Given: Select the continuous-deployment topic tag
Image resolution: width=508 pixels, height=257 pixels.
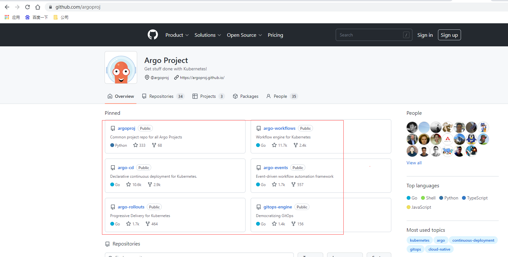Looking at the screenshot, I should click(x=473, y=240).
